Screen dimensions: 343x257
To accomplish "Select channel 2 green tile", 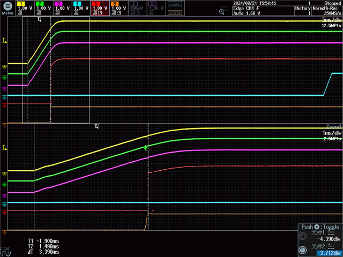I will click(44, 8).
